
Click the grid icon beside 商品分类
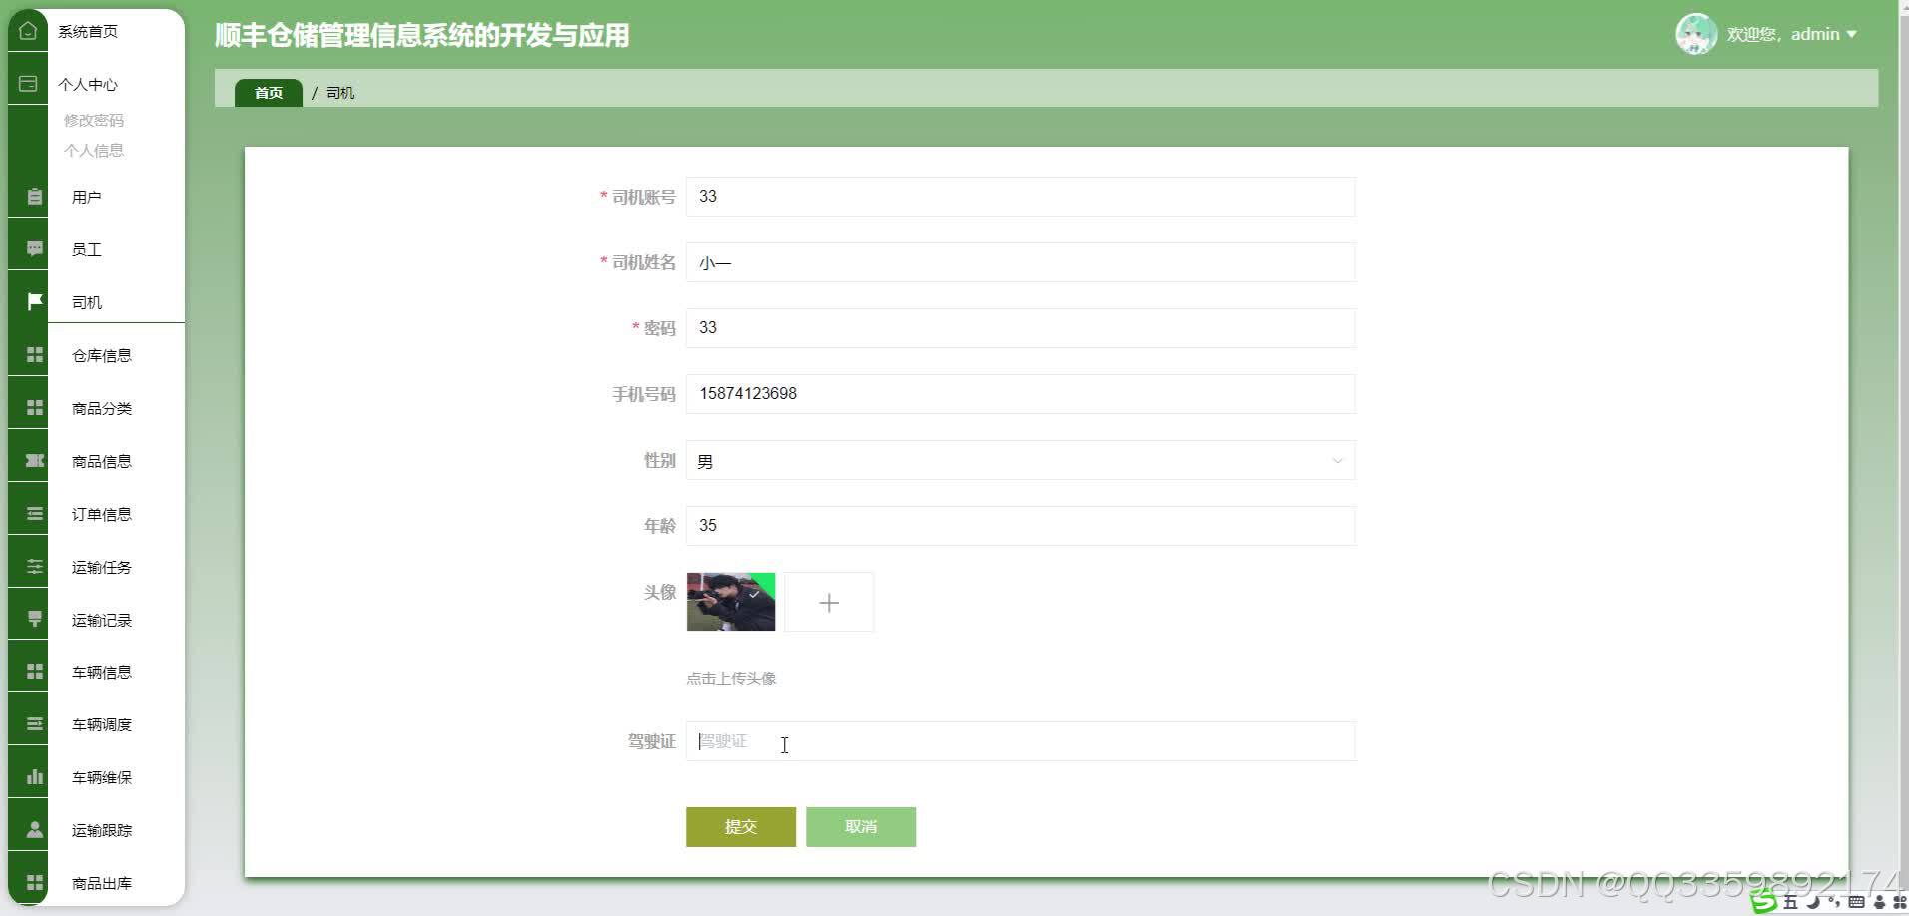click(34, 408)
